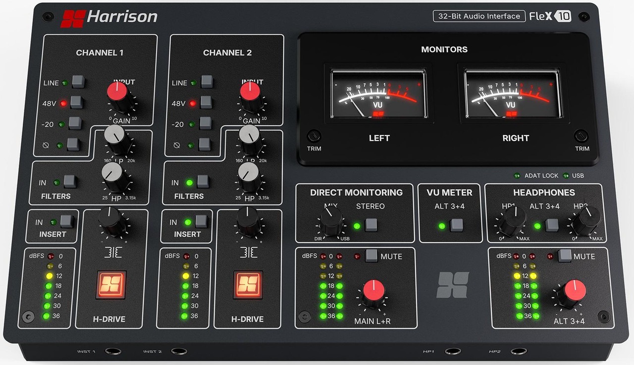Click the right VU meter display
Viewport: 634px width, 365px height.
click(x=513, y=94)
